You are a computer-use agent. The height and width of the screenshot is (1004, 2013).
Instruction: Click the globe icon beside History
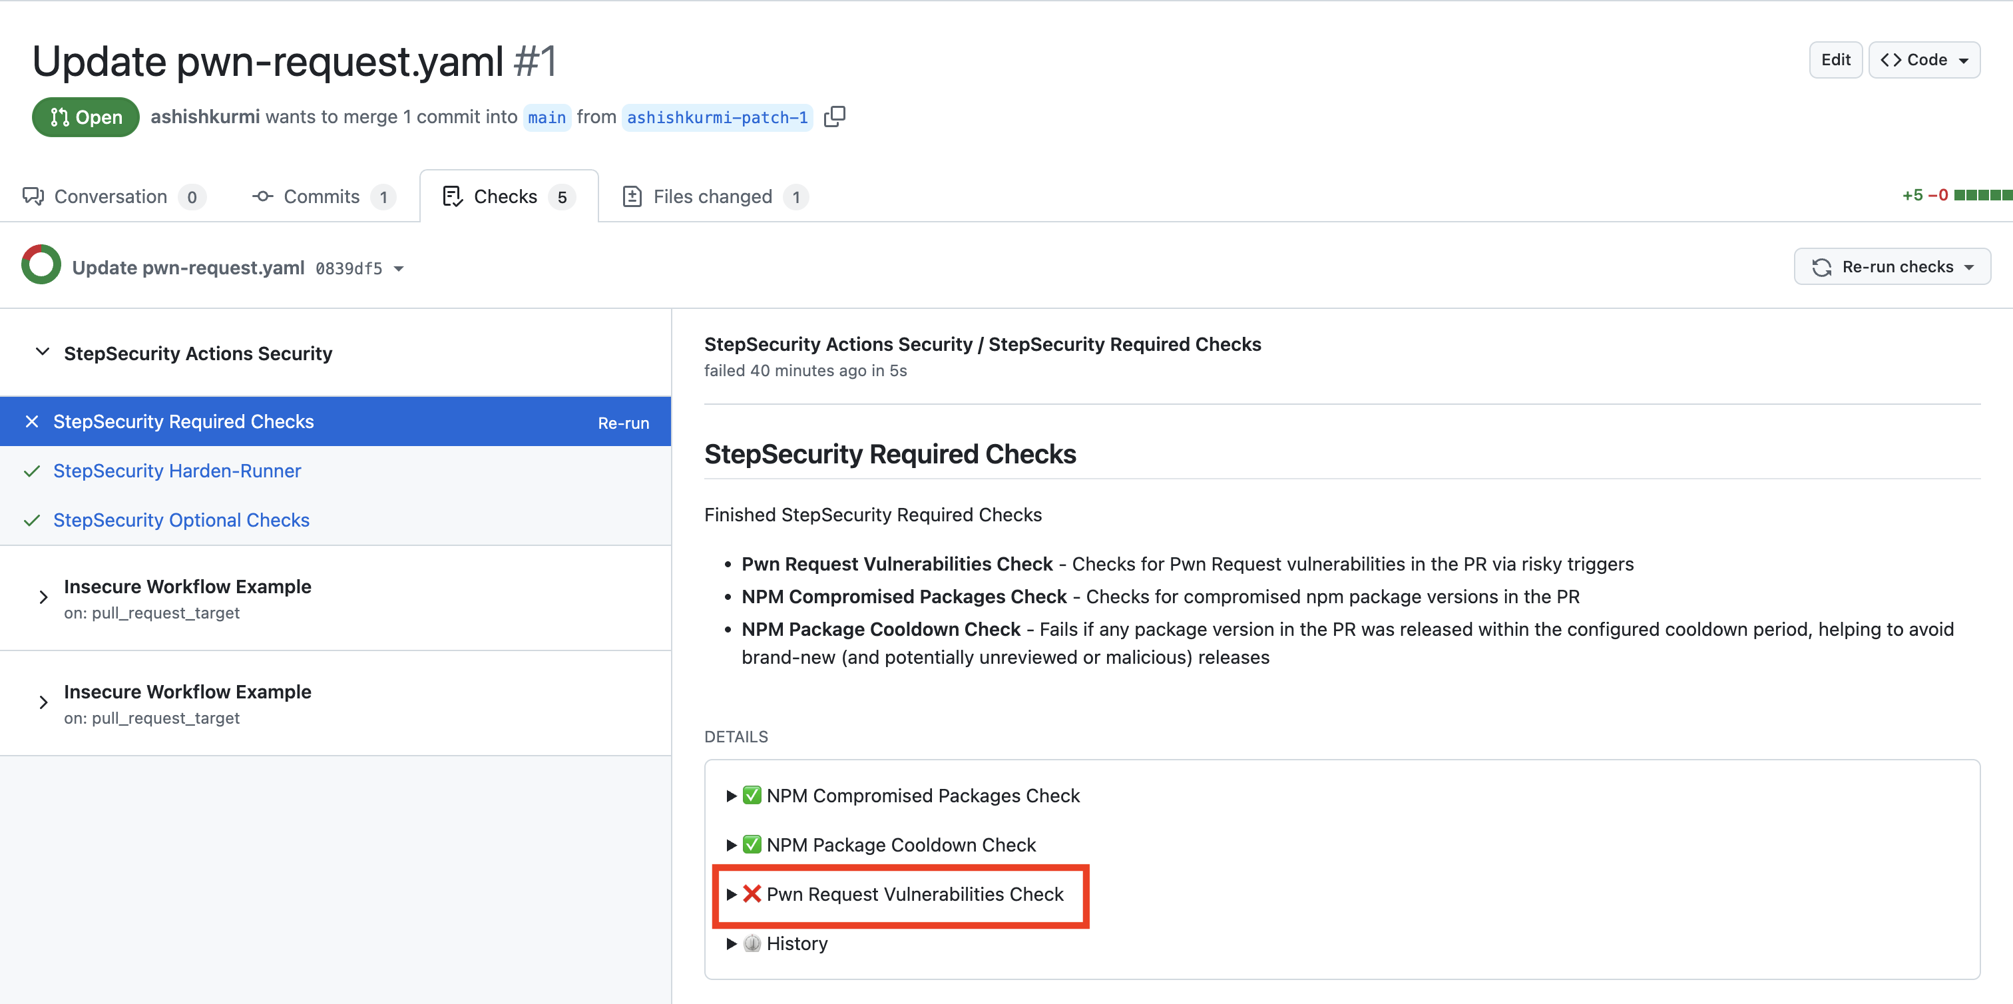(x=751, y=944)
